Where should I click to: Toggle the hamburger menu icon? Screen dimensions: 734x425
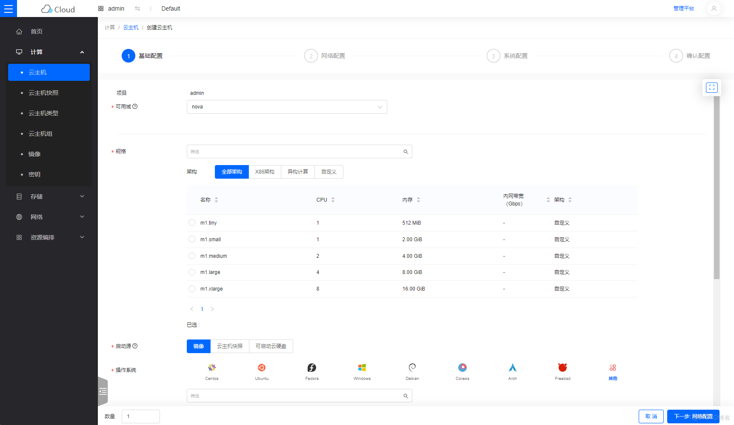(9, 9)
